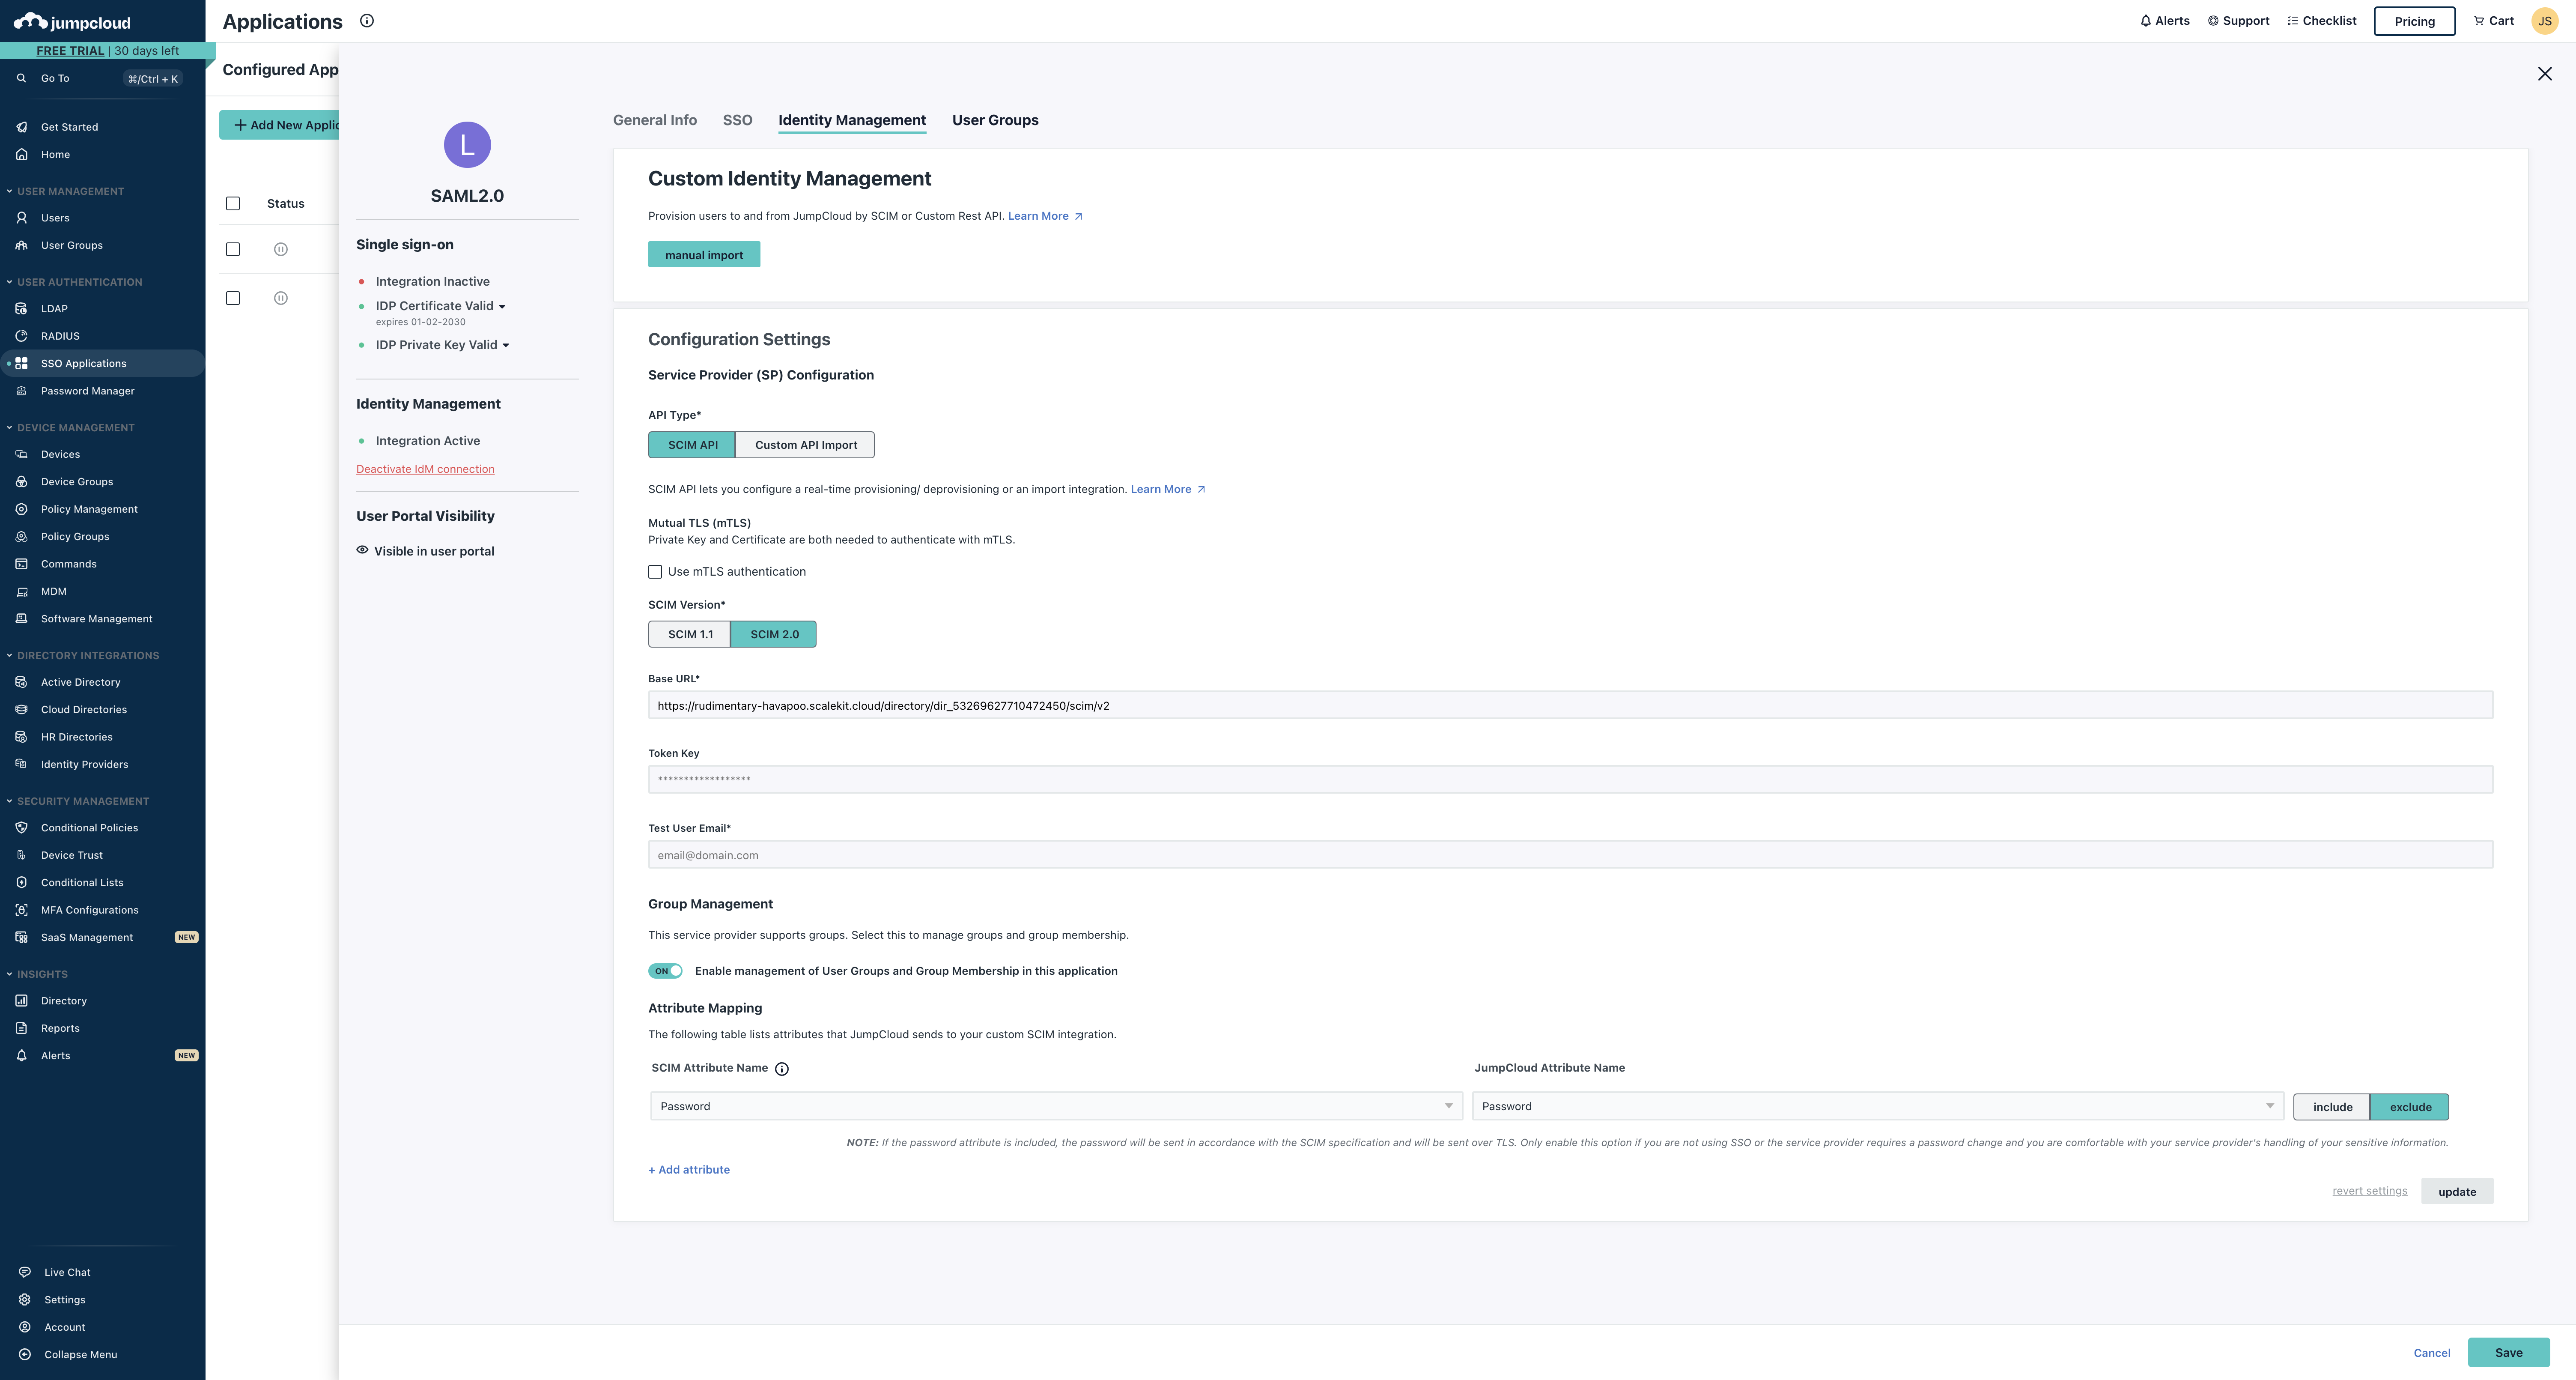
Task: Click the Devices sidebar icon
Action: (21, 454)
